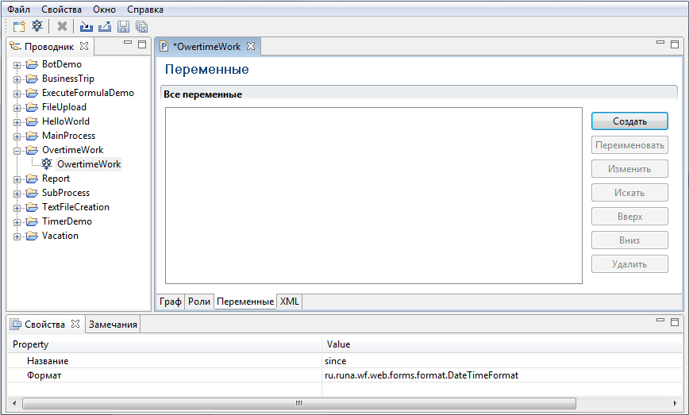
Task: Maximize the Проводник panel
Action: pyautogui.click(x=142, y=44)
